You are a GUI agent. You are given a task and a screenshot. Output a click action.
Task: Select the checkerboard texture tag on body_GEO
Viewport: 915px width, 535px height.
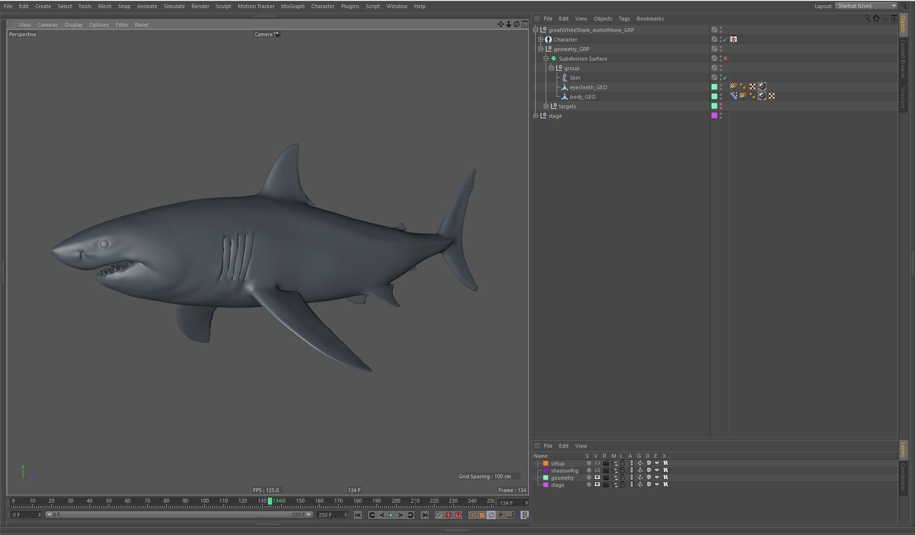coord(772,96)
